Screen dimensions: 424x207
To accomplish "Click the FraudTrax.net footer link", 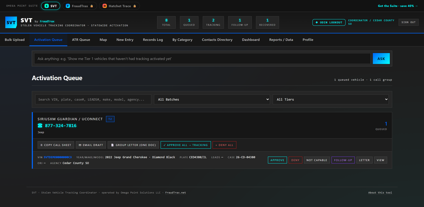I will click(x=176, y=193).
